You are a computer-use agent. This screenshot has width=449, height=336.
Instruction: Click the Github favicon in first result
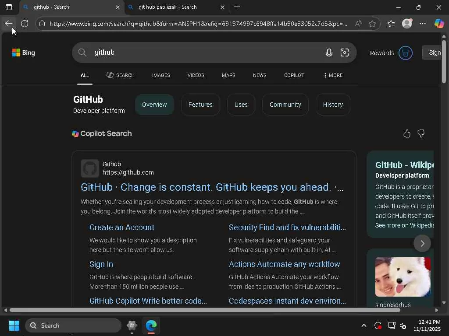[90, 168]
